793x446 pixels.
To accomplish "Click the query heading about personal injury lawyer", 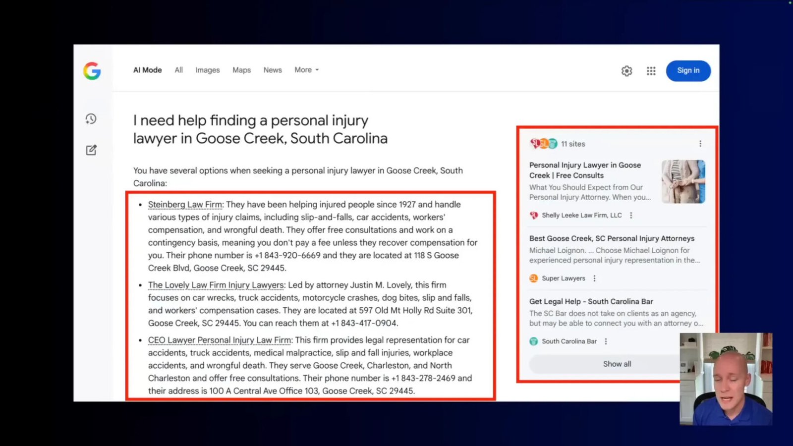I will point(260,129).
